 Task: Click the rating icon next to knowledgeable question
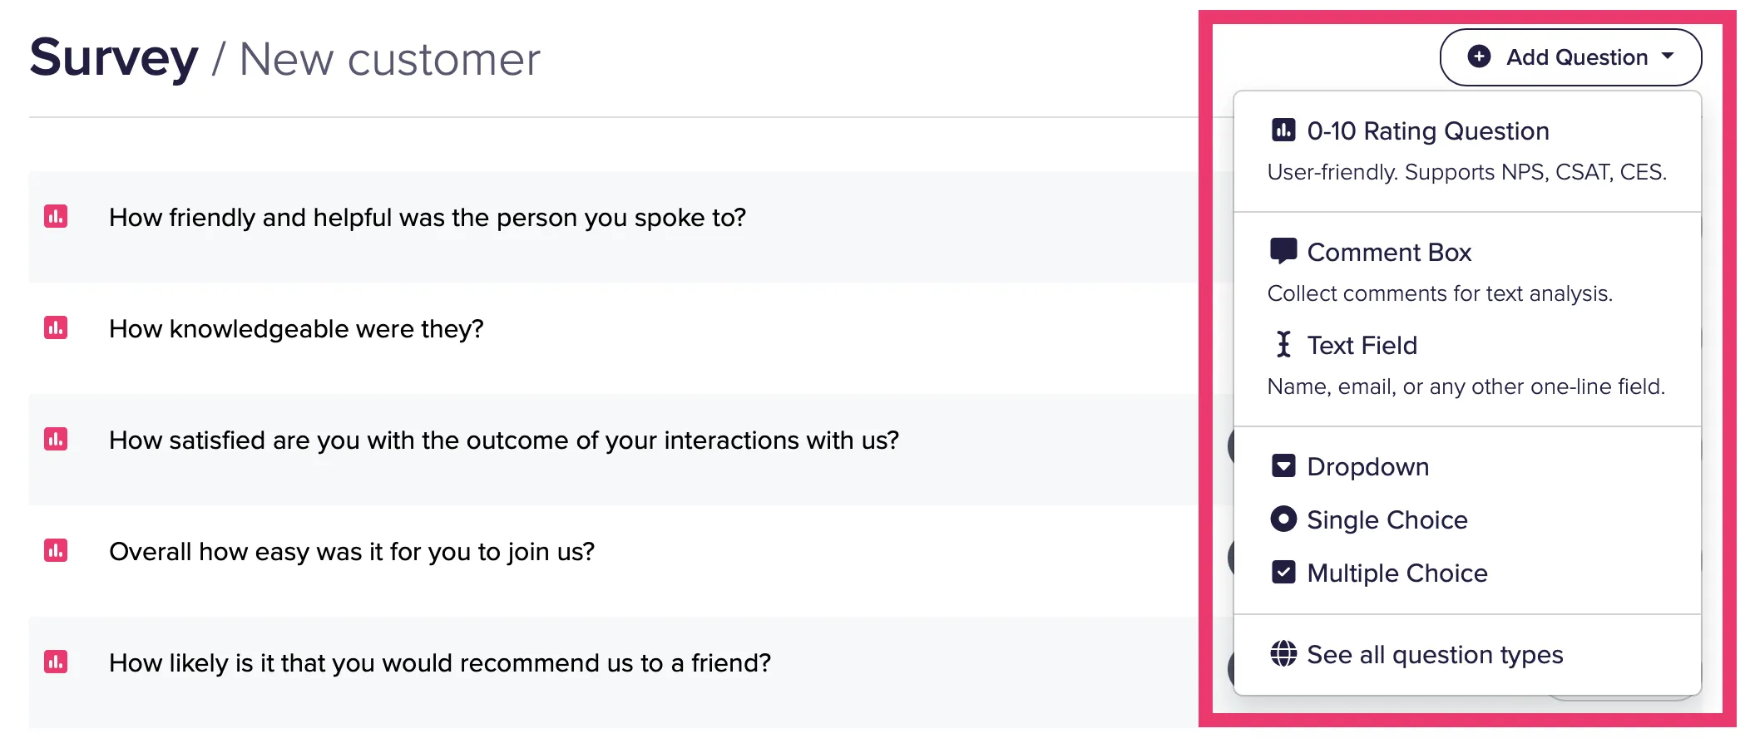(x=55, y=328)
